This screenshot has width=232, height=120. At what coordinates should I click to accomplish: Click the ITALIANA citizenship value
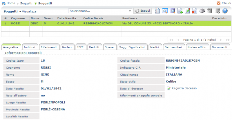coord(174,74)
